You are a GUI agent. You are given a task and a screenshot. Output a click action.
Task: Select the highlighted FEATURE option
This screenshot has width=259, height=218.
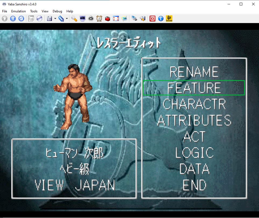pyautogui.click(x=194, y=88)
